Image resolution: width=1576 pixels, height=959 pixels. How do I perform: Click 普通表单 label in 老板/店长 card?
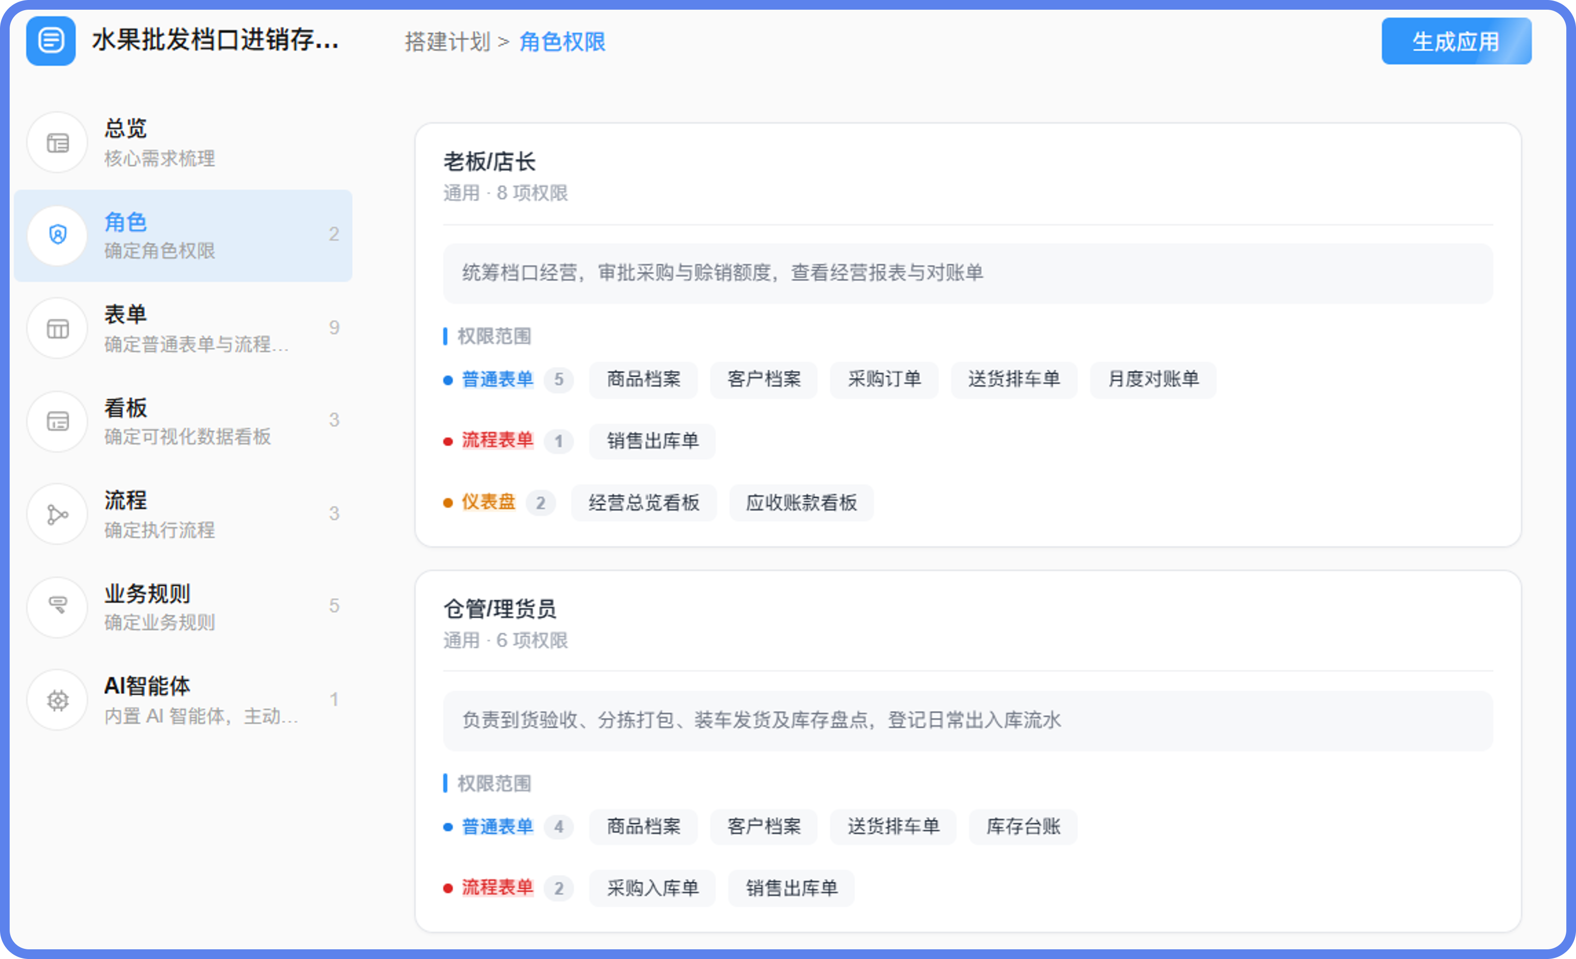[498, 379]
